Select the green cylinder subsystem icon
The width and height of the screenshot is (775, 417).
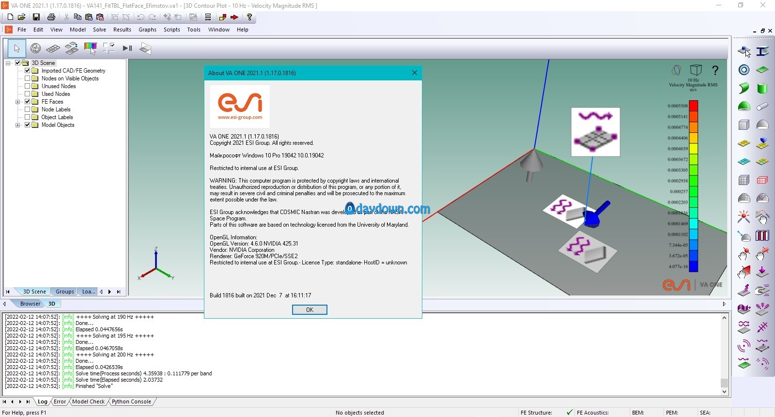click(762, 88)
